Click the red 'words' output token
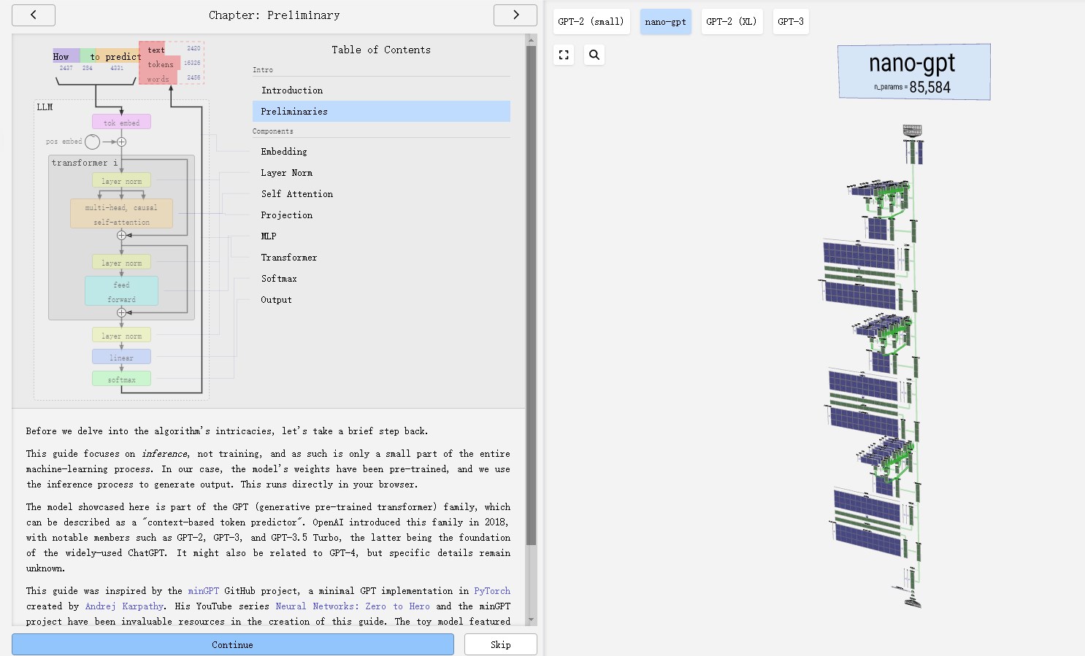 [x=158, y=78]
